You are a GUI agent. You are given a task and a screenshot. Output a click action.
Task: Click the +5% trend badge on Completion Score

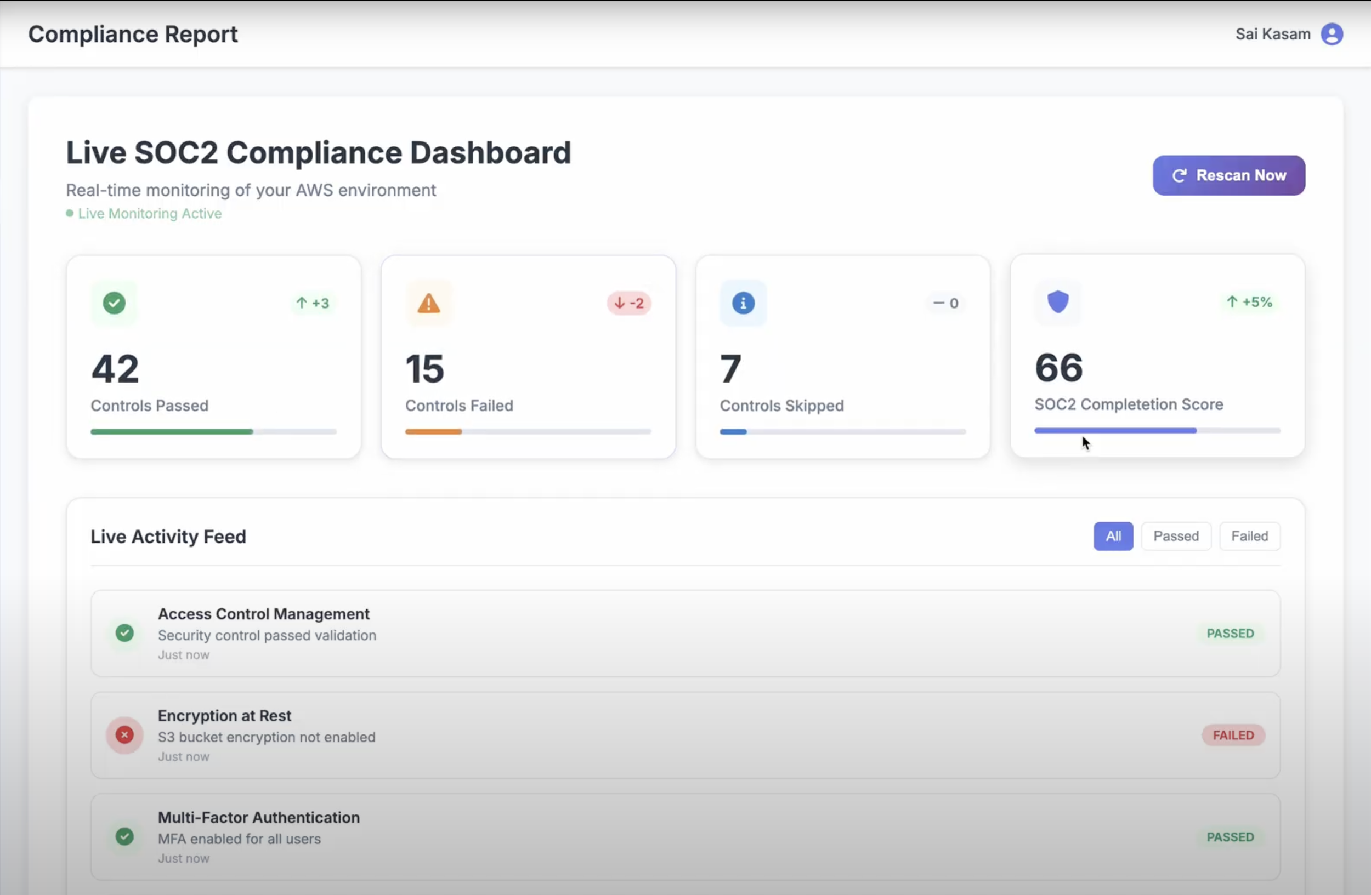tap(1249, 301)
